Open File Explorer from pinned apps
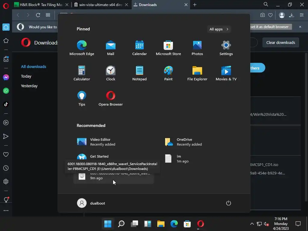 pos(197,73)
